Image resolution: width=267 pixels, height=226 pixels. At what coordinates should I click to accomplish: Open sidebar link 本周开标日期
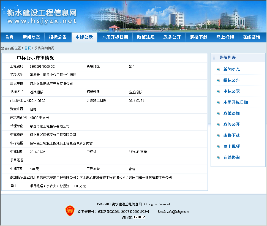click(x=236, y=102)
